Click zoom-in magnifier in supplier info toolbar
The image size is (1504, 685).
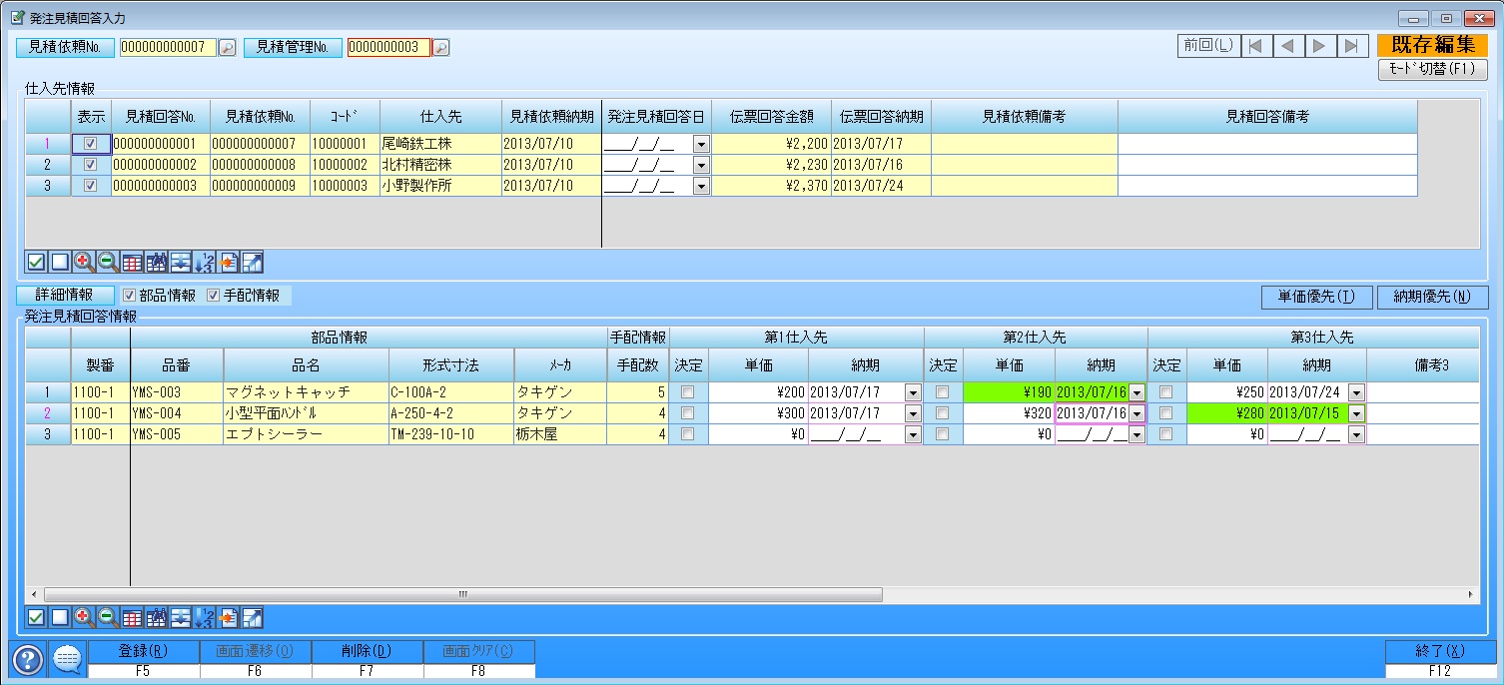pyautogui.click(x=84, y=263)
